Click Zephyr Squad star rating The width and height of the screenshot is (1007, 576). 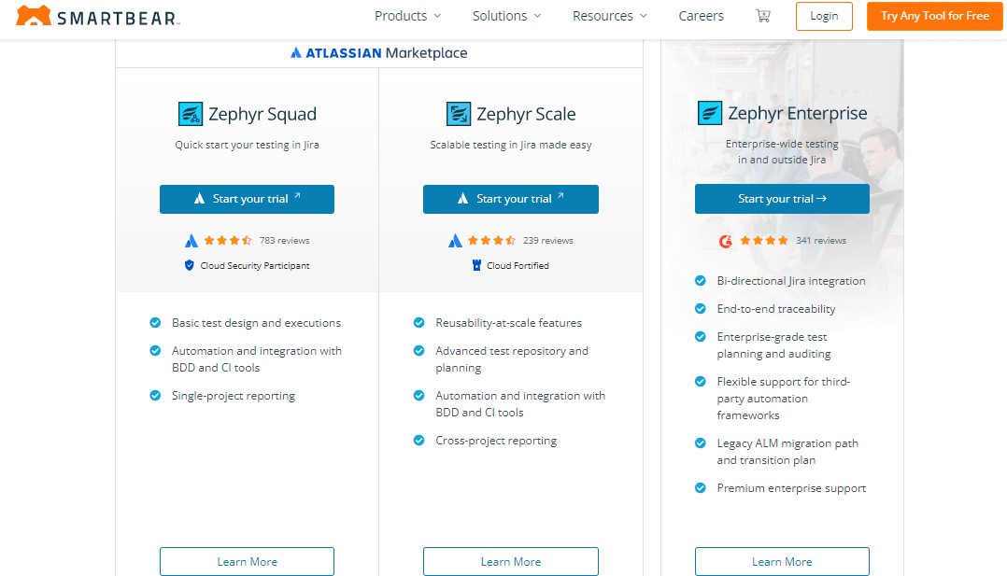228,241
